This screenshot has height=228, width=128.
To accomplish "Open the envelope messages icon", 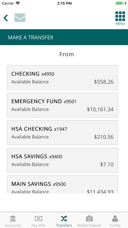I will coord(20,18).
